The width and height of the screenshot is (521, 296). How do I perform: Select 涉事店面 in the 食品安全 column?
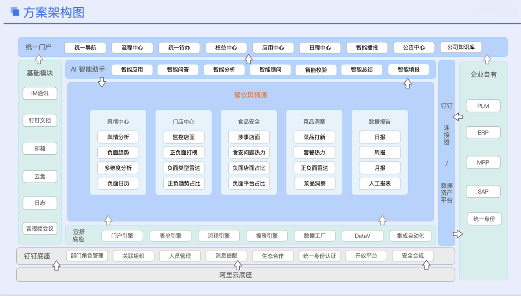point(249,137)
